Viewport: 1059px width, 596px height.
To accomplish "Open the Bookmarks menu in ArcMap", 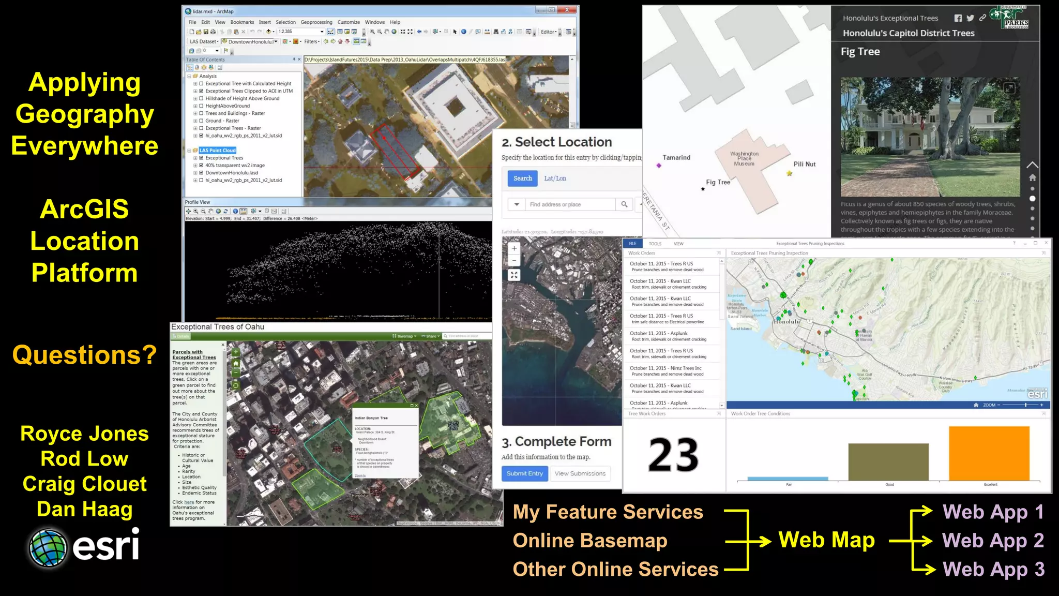I will coord(242,22).
